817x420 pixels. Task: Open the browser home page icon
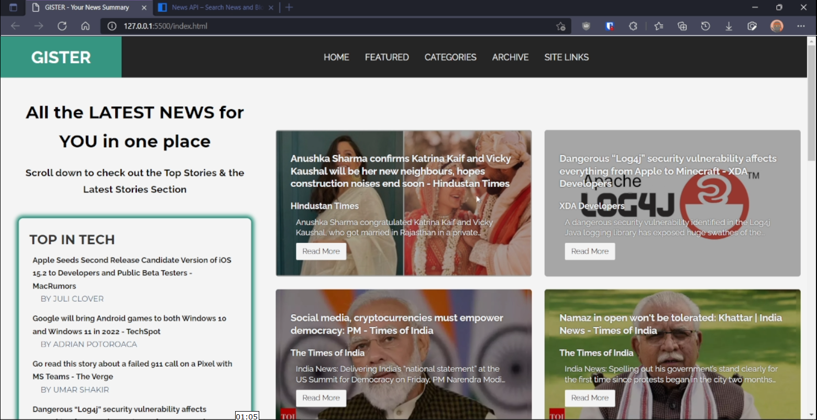point(85,26)
